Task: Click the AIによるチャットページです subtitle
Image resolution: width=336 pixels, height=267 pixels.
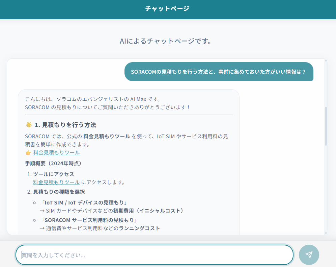Action: (x=167, y=41)
